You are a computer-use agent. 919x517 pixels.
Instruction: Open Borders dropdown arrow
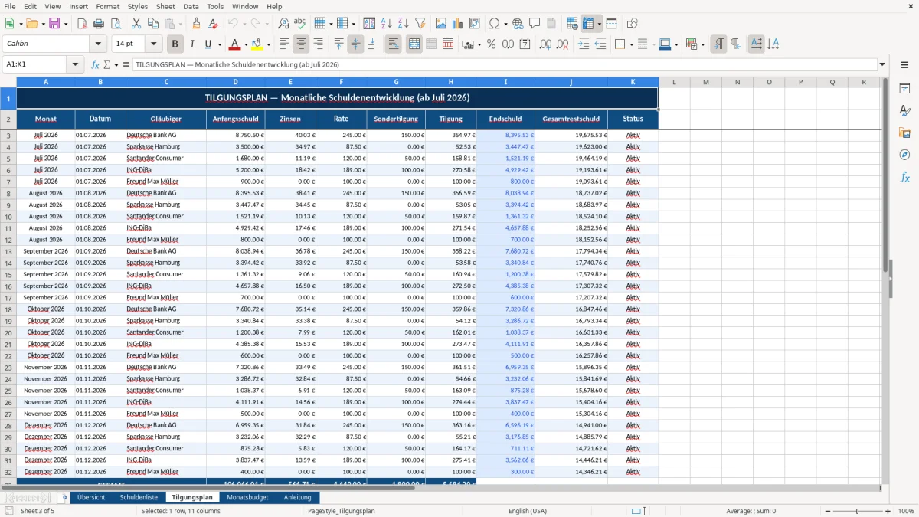631,44
